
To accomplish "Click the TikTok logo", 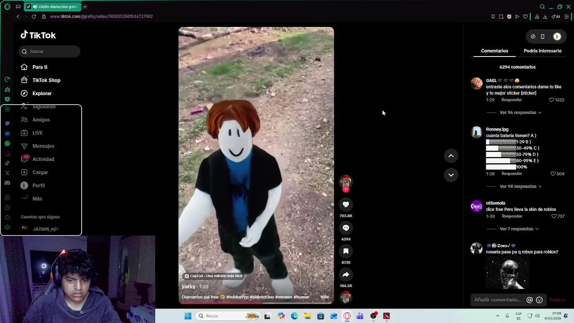I will (38, 35).
